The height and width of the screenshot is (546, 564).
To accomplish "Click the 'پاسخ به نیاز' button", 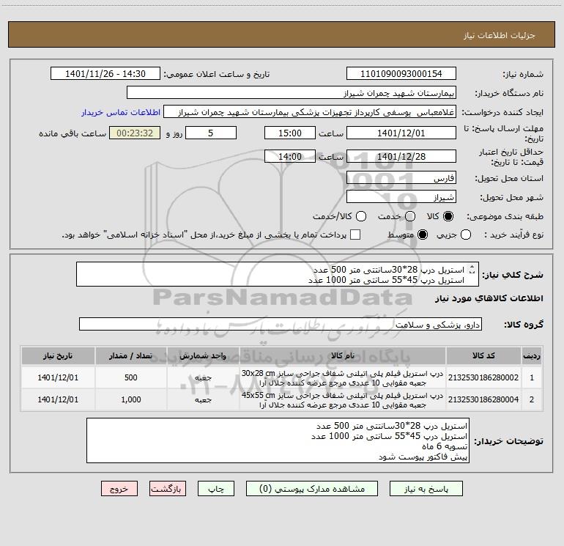I will click(426, 488).
